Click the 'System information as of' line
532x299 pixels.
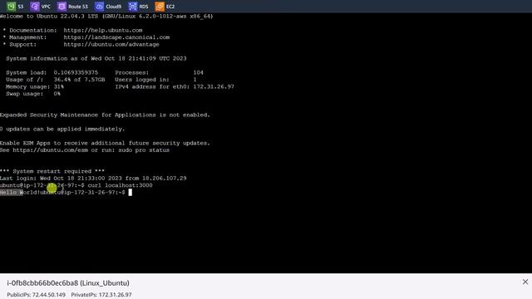pyautogui.click(x=96, y=59)
